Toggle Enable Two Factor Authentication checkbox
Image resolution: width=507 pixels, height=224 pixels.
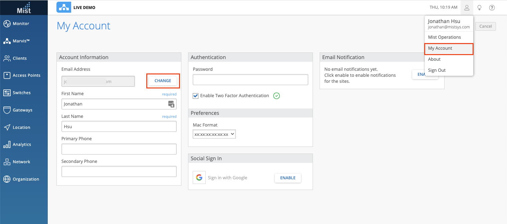coord(196,96)
